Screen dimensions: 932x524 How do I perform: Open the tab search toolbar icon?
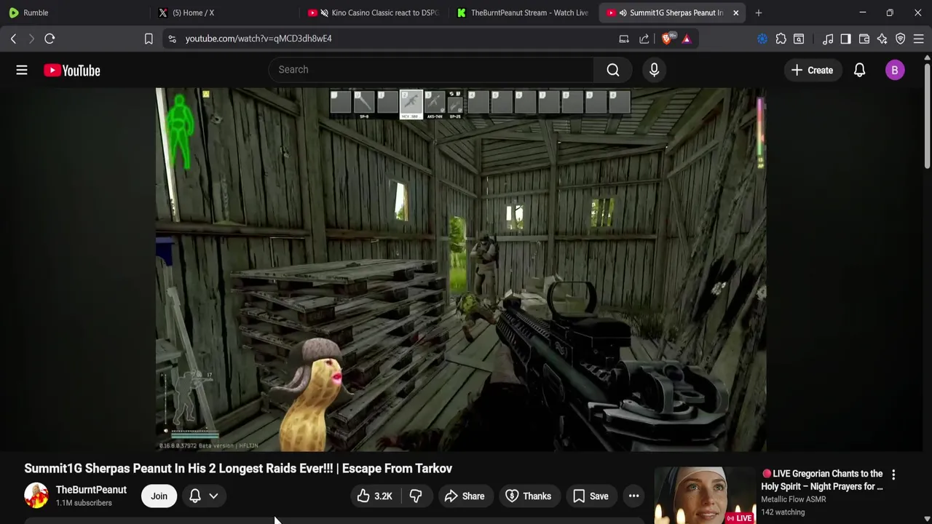tap(799, 39)
